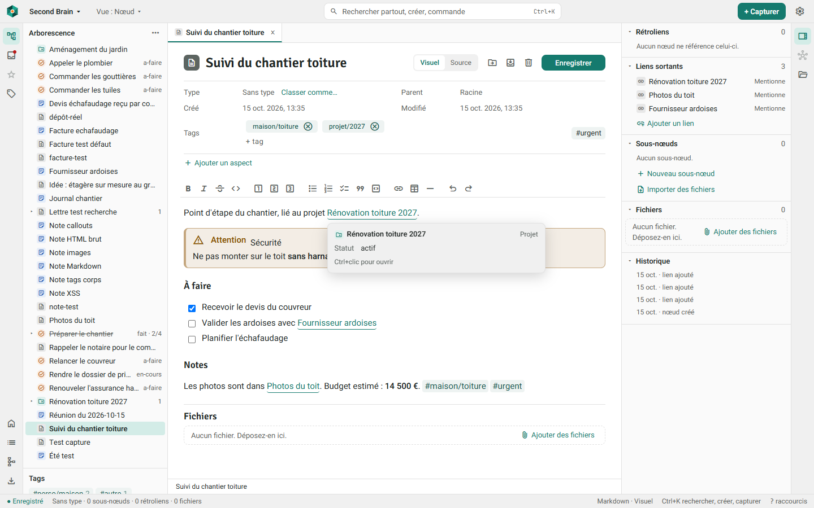Click 'Ajouter un aspect'
814x508 pixels.
(x=219, y=163)
